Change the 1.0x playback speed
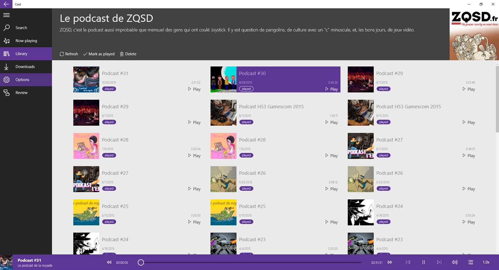The height and width of the screenshot is (270, 499). coord(486,262)
